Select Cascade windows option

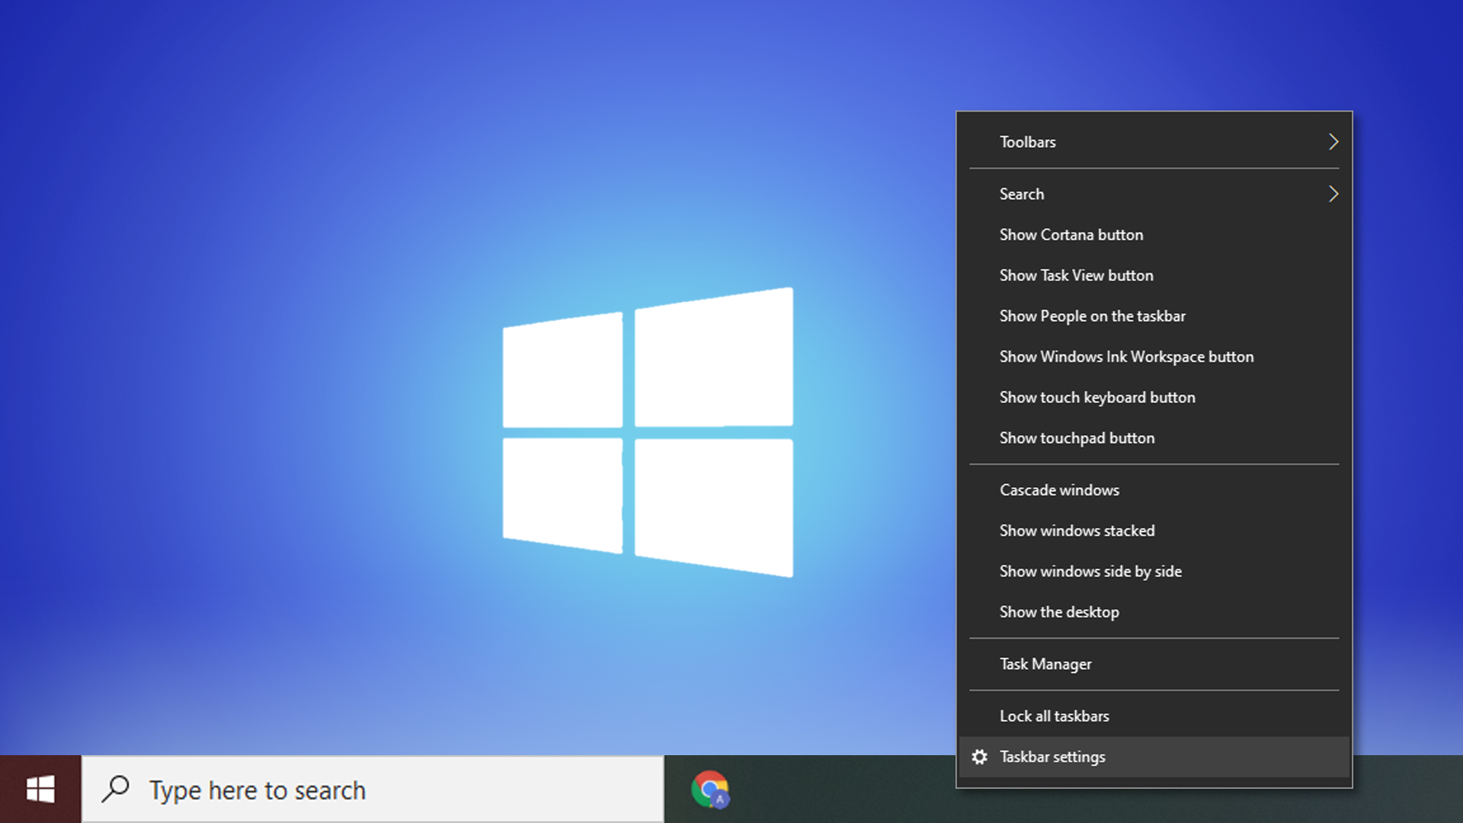pos(1059,489)
